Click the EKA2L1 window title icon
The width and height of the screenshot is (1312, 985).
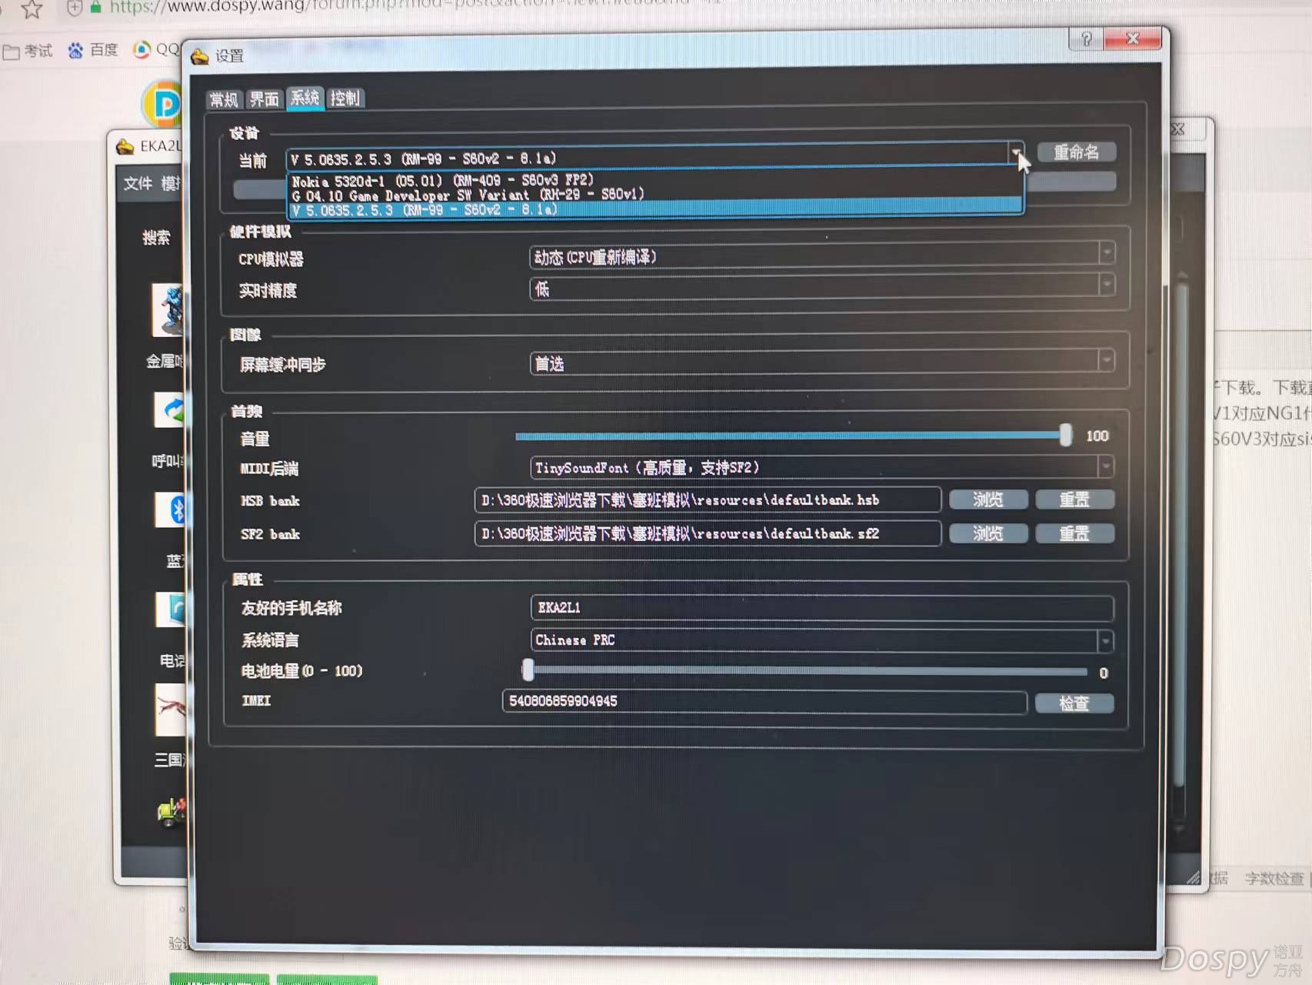125,146
